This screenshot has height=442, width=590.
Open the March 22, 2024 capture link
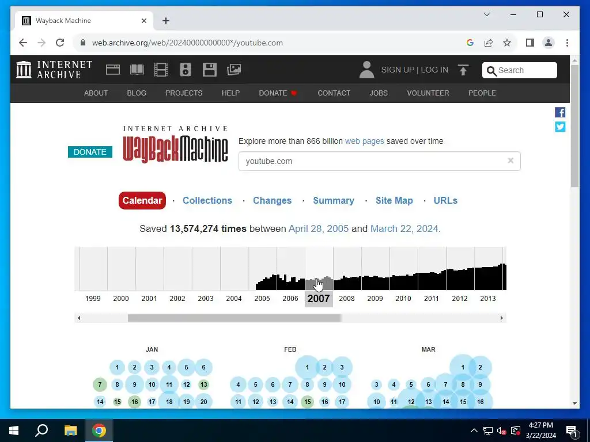pyautogui.click(x=404, y=228)
